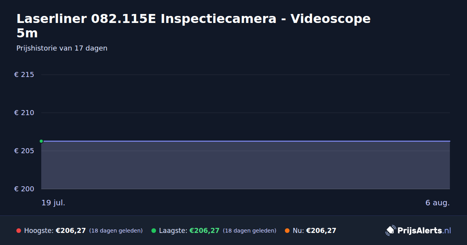
Task: Select the 19 jul. start date label
Action: point(53,203)
